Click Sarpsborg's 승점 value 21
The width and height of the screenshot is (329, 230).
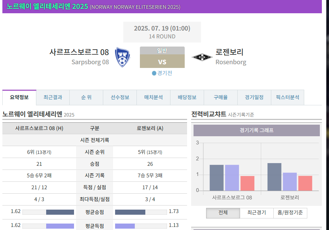39,164
